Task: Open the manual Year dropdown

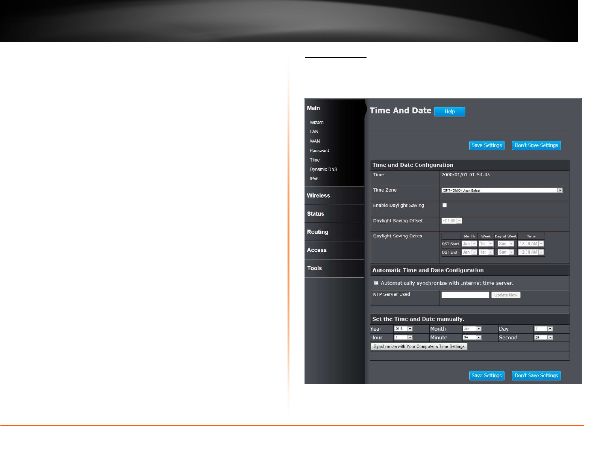Action: tap(404, 329)
